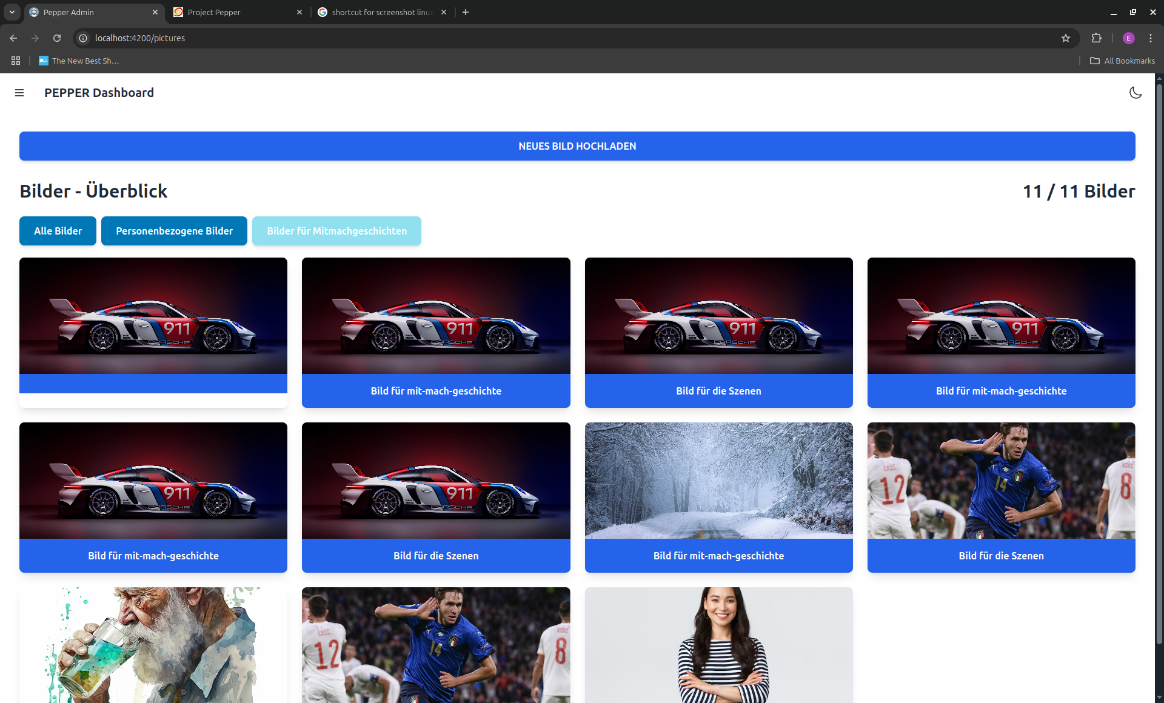Toggle dark mode with moon icon
The height and width of the screenshot is (703, 1164).
point(1136,93)
